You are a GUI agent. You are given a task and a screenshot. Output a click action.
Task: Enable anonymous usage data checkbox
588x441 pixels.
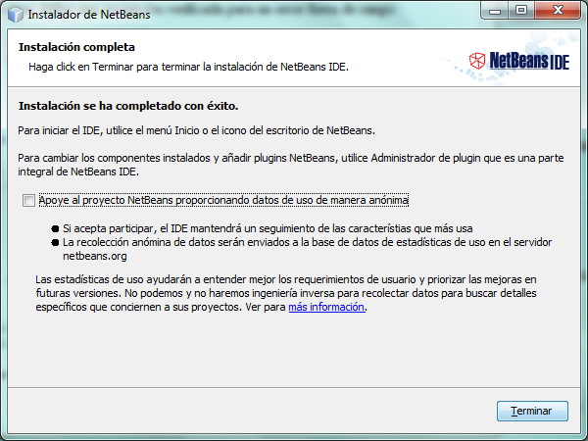coord(28,200)
